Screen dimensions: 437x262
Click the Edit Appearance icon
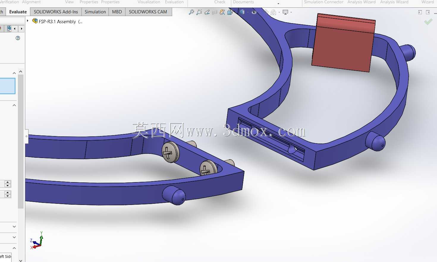(266, 12)
